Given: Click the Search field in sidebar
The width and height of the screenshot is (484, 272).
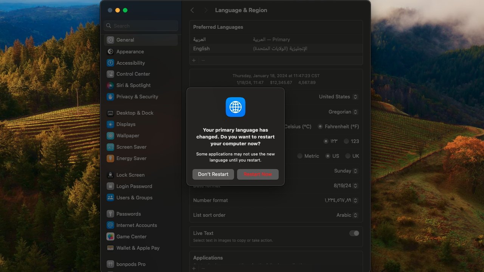Looking at the screenshot, I should [141, 26].
